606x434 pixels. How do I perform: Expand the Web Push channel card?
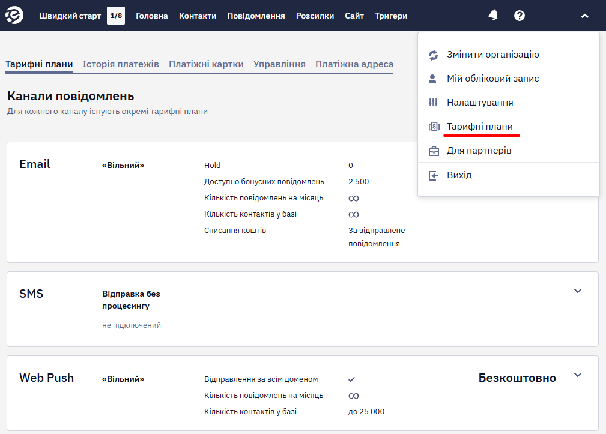point(577,375)
